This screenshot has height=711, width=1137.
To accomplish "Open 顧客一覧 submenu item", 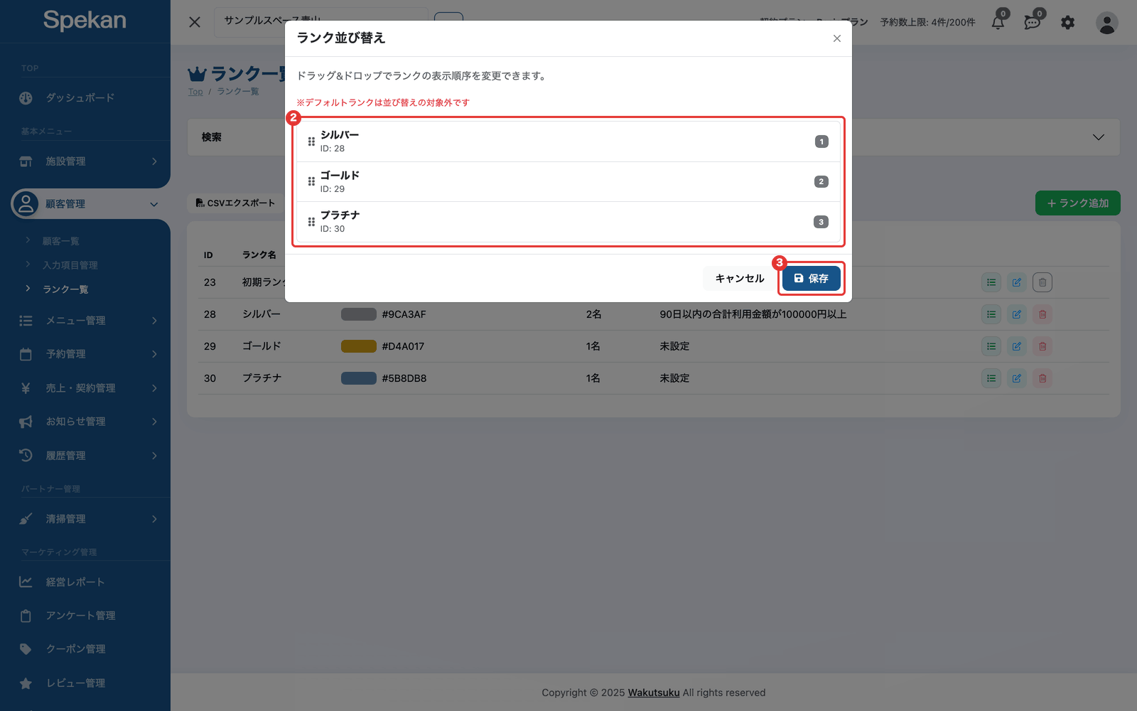I will pos(61,241).
